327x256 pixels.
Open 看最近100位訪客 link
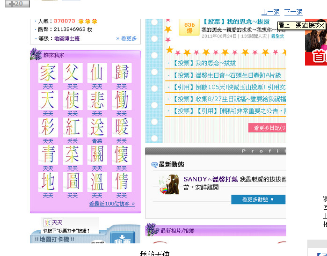112,204
